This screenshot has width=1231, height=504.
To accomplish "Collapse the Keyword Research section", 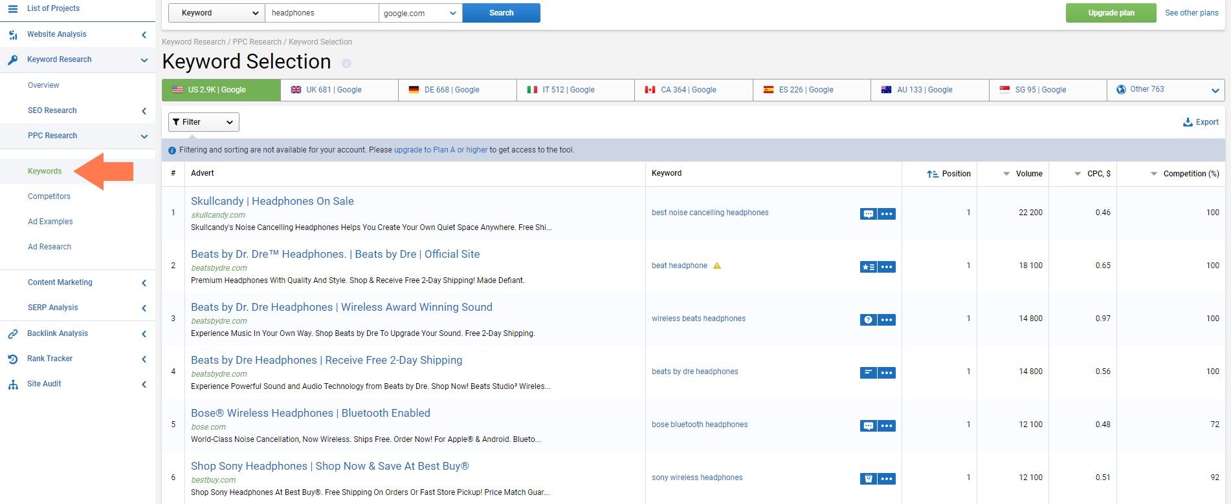I will (x=144, y=60).
